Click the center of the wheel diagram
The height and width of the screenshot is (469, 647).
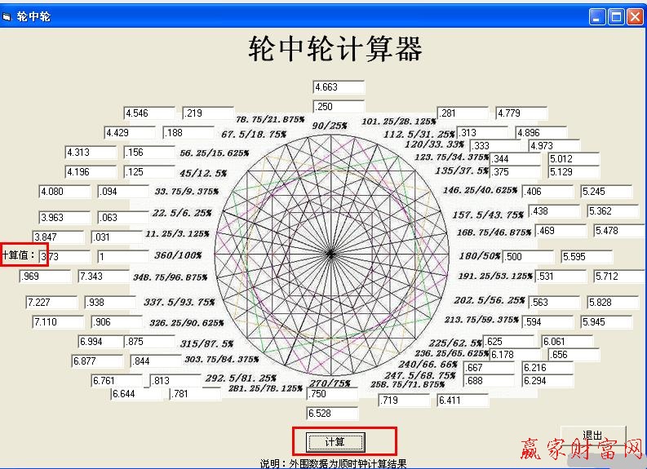tap(330, 254)
